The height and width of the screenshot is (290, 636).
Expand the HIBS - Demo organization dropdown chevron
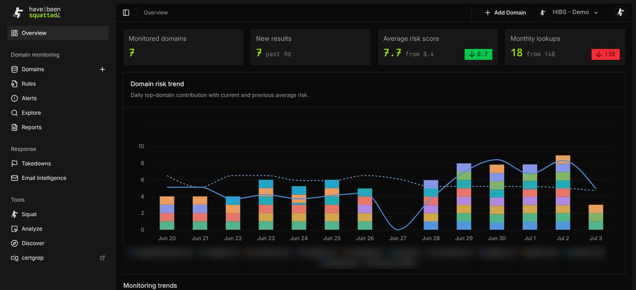pos(596,13)
